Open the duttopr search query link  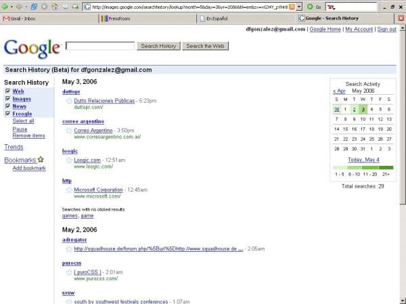point(71,91)
